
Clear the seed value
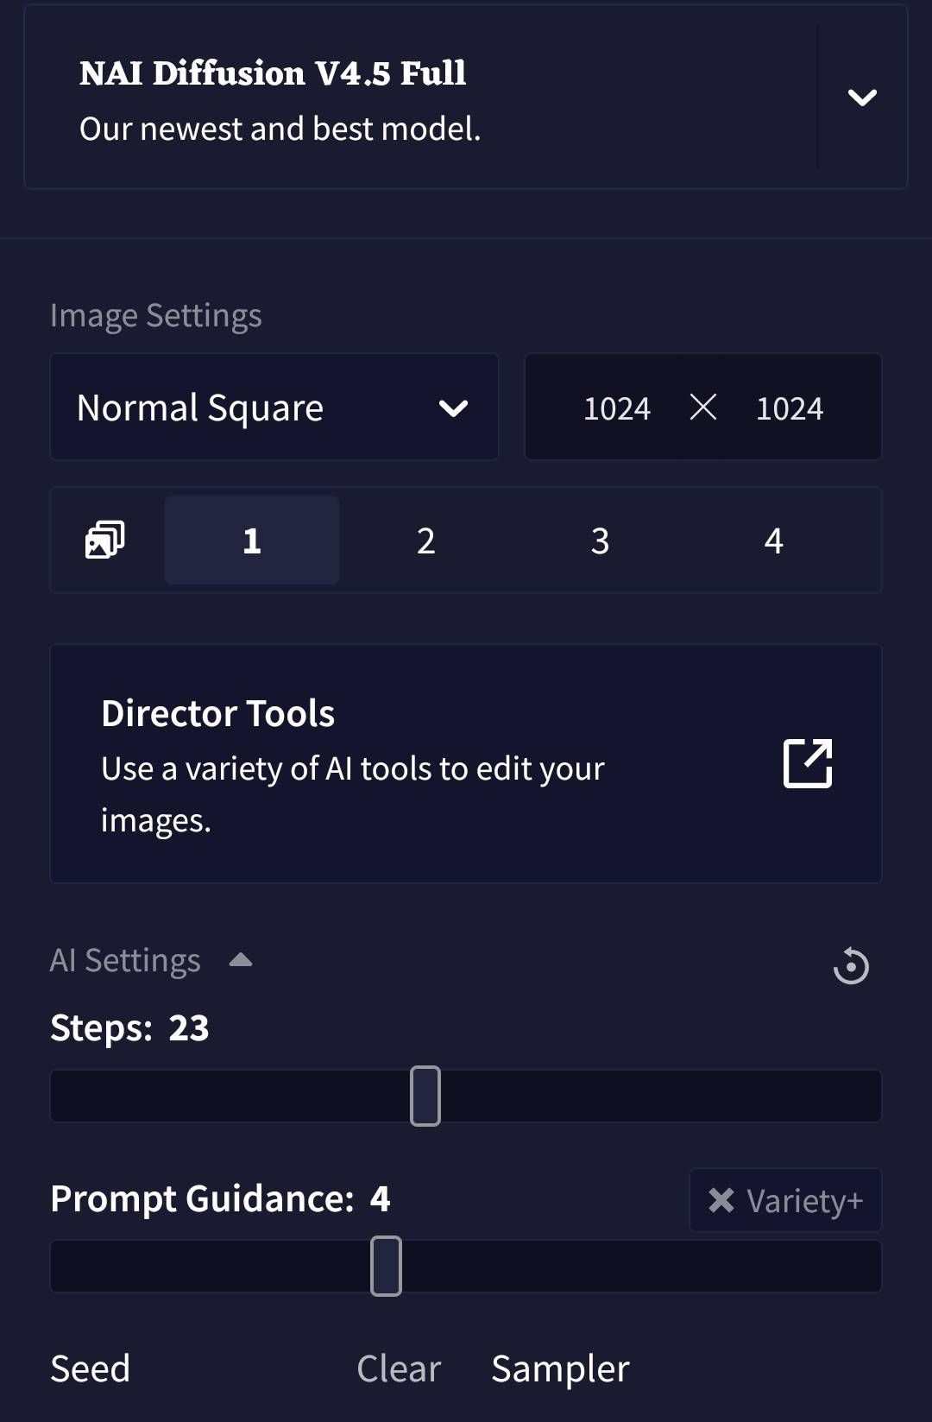399,1368
